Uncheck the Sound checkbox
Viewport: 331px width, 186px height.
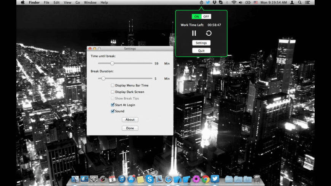pos(113,111)
